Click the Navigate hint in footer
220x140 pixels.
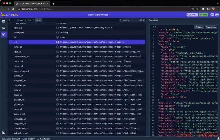(11, 139)
